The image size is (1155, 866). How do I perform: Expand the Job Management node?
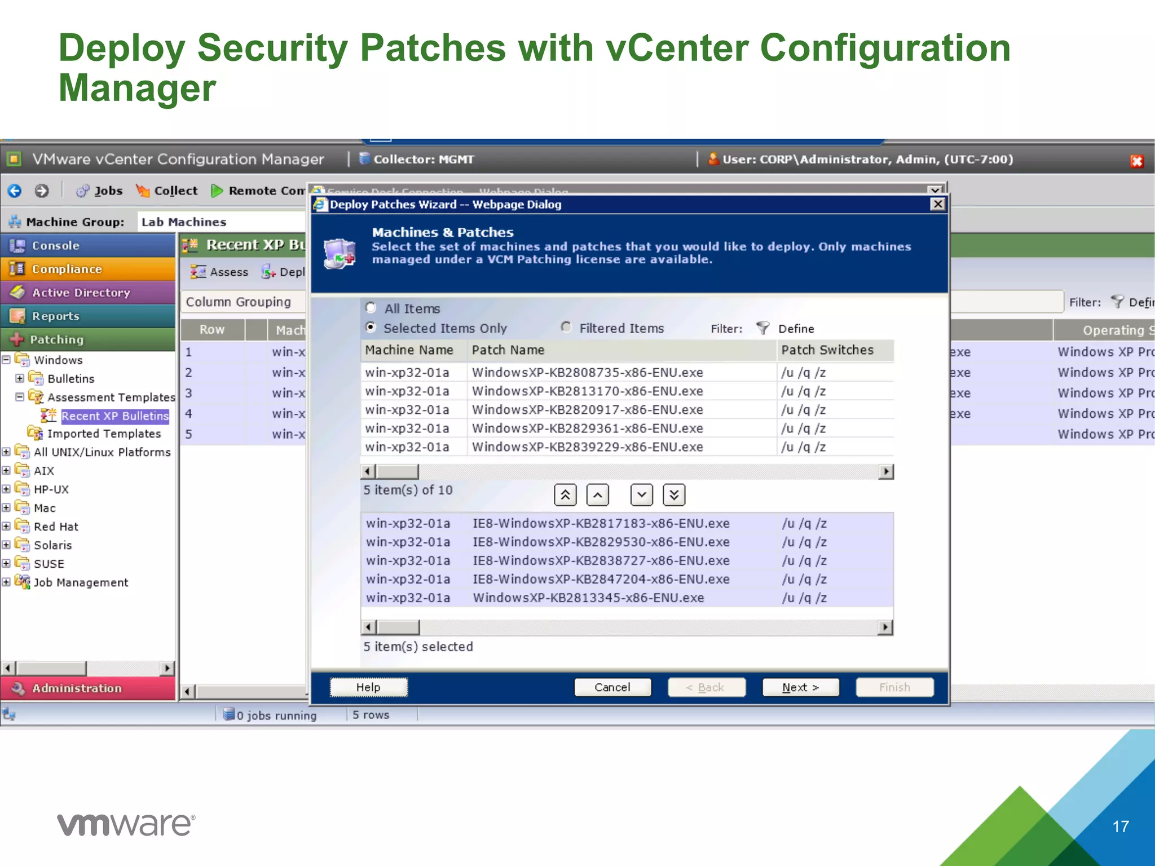(6, 582)
